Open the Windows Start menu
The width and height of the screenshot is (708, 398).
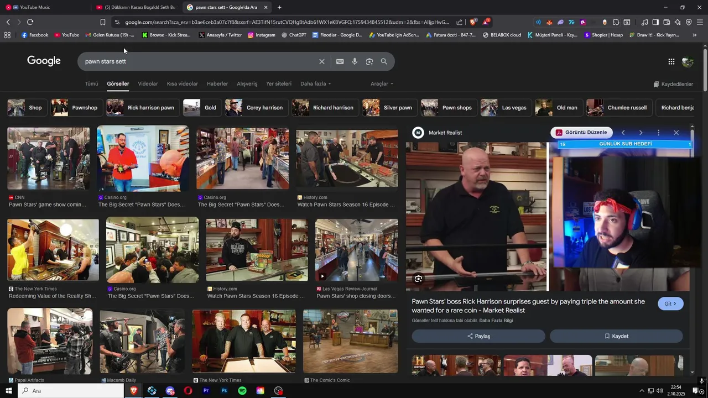coord(8,391)
